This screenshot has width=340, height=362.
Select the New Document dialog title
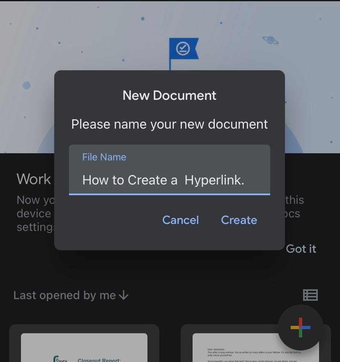(169, 95)
